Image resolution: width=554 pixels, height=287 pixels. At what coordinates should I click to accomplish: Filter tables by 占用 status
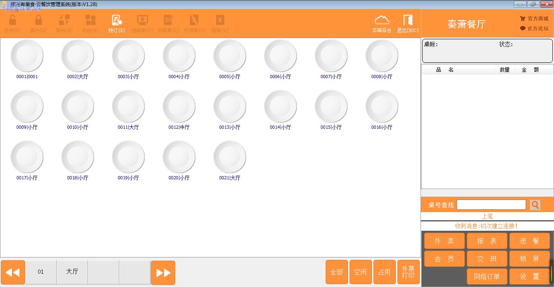[384, 272]
